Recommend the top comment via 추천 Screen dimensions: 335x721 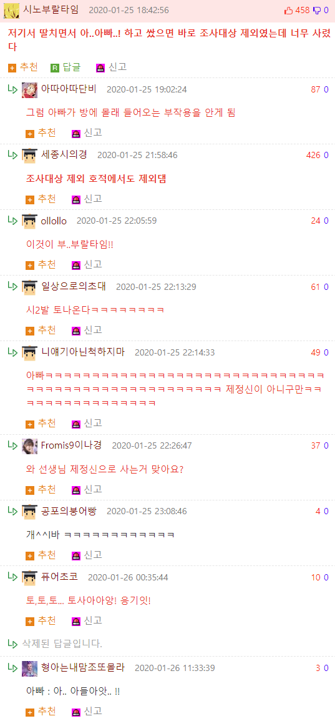[x=23, y=67]
